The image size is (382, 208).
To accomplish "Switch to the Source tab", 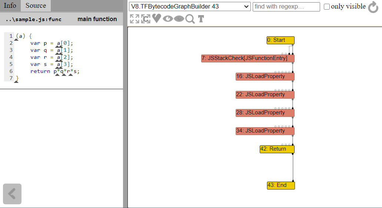I will (x=36, y=6).
